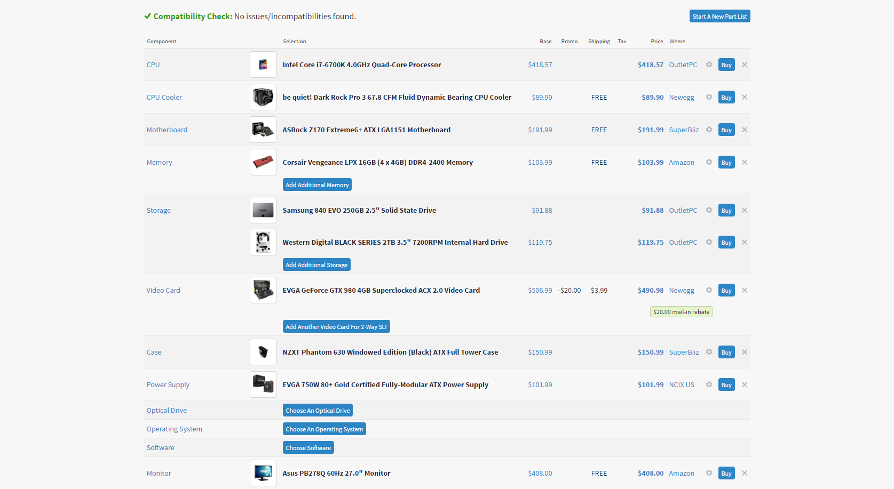Viewport: 894px width, 489px height.
Task: Click the $20.00 mail-in rebate badge
Action: 682,312
